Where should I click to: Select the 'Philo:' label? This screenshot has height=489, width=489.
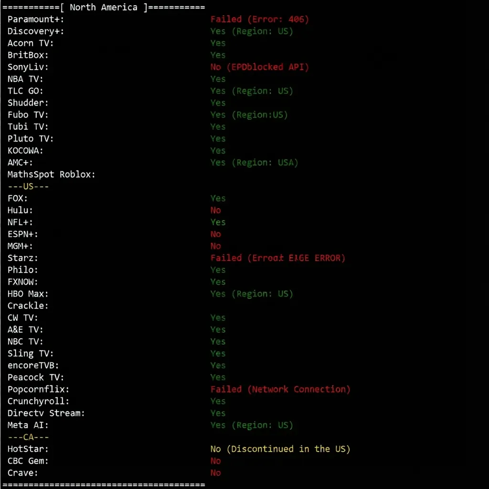click(x=23, y=270)
